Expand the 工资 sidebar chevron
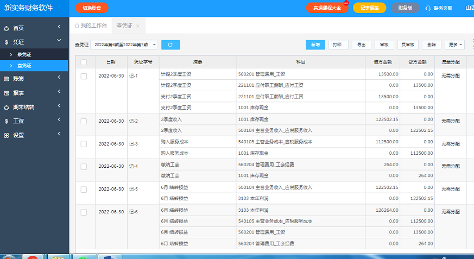 point(59,119)
